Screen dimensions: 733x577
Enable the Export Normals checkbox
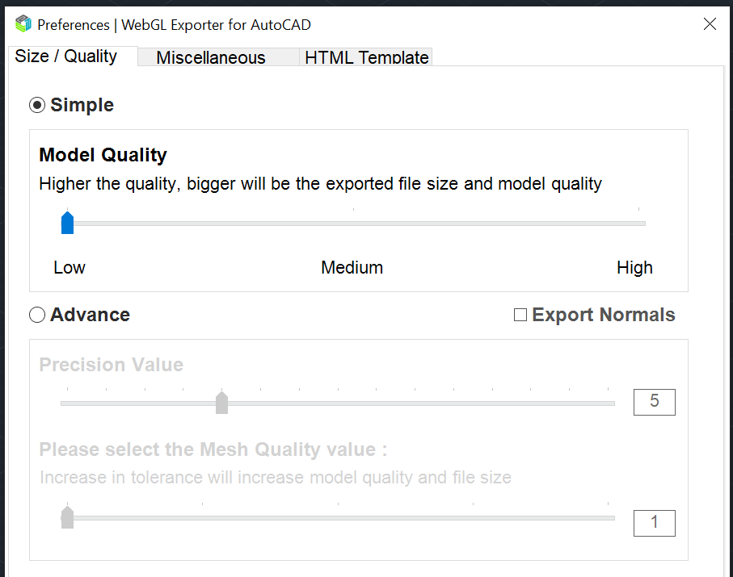tap(520, 316)
